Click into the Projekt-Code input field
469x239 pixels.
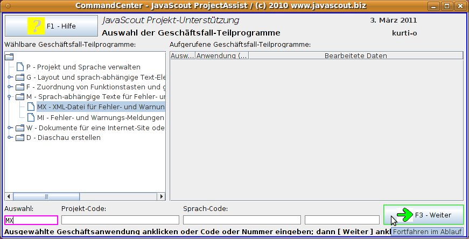point(120,220)
